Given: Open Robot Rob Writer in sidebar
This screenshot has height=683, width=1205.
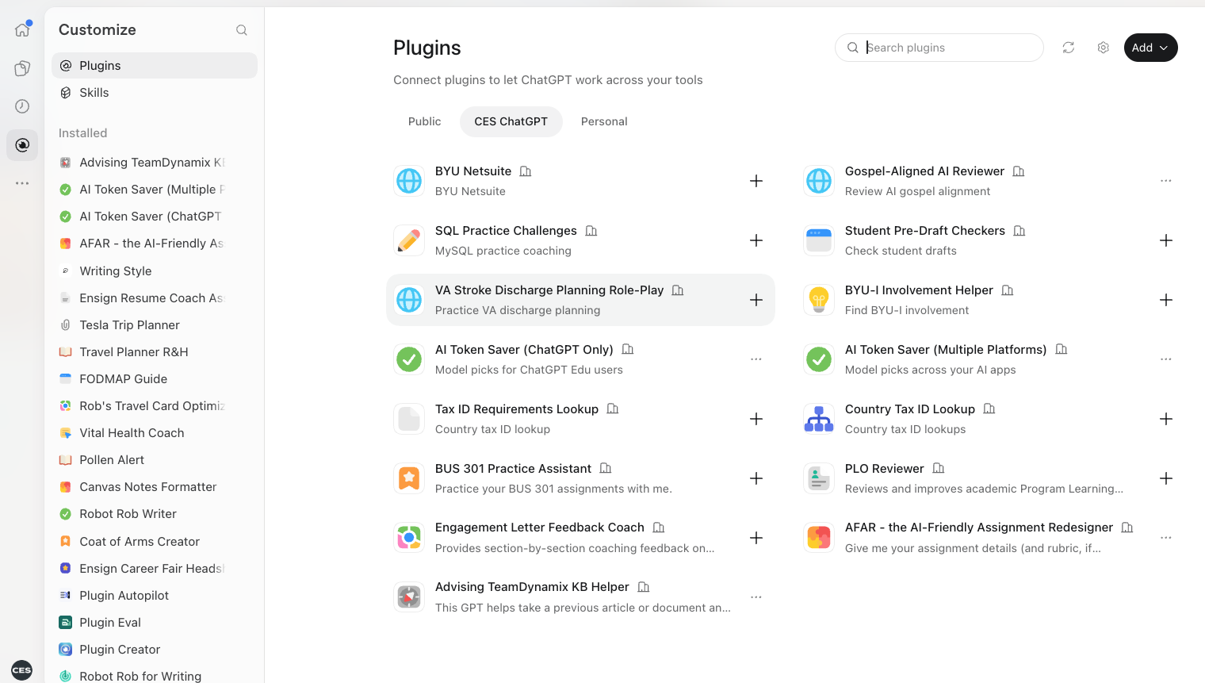Looking at the screenshot, I should 155,514.
